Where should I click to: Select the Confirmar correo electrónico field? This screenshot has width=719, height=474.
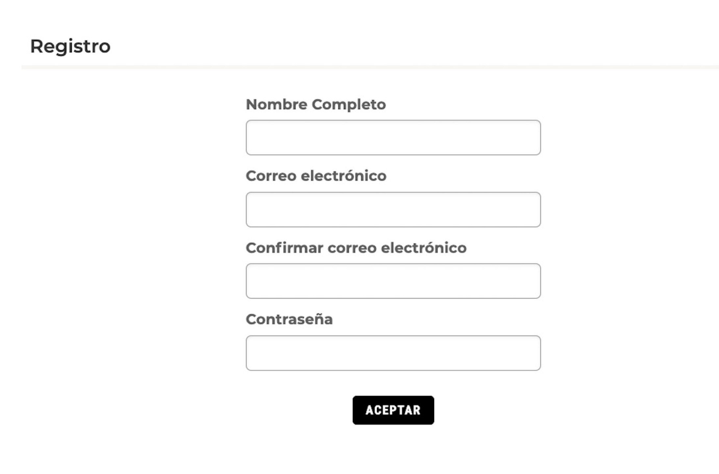[393, 281]
